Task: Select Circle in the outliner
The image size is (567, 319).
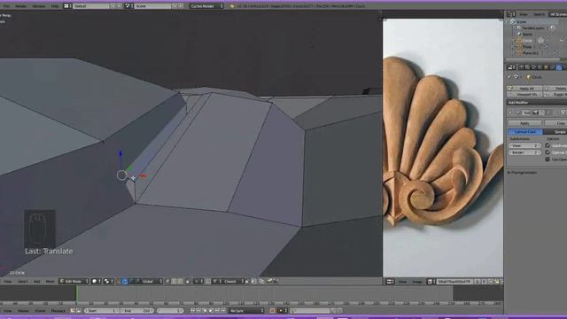Action: (x=528, y=41)
